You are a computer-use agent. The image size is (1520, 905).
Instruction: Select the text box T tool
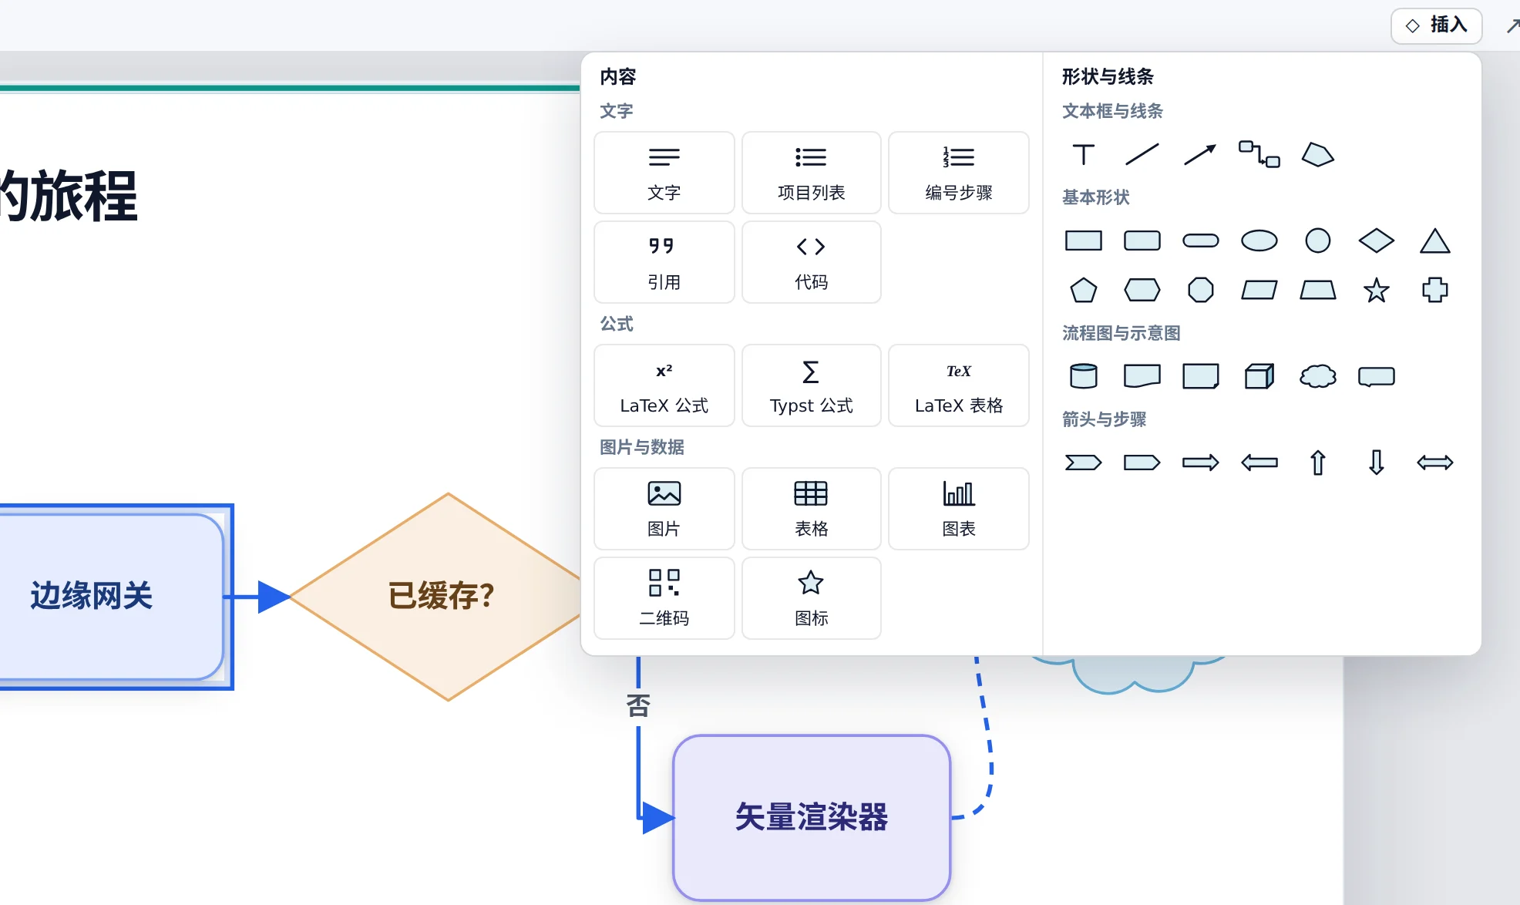[1084, 155]
